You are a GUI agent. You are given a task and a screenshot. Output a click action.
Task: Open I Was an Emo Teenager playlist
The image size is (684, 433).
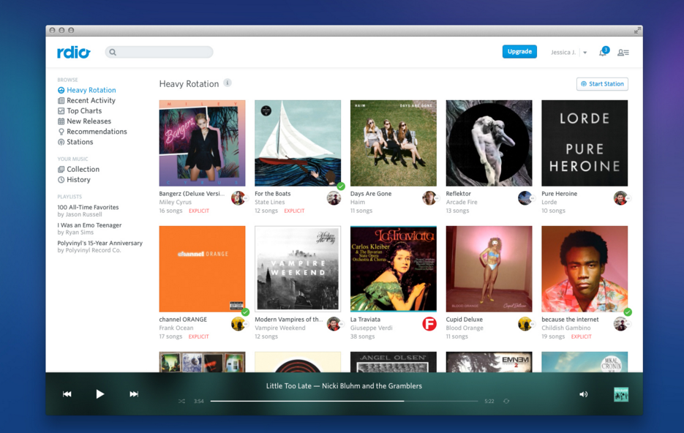pos(89,225)
